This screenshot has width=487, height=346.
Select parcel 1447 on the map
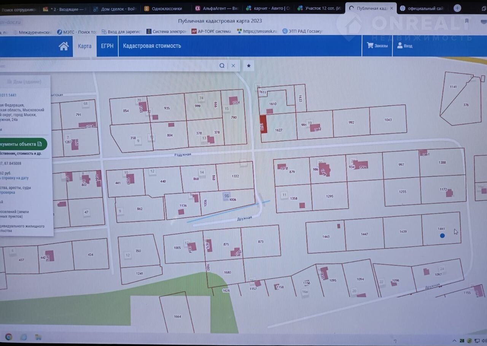[x=364, y=234]
